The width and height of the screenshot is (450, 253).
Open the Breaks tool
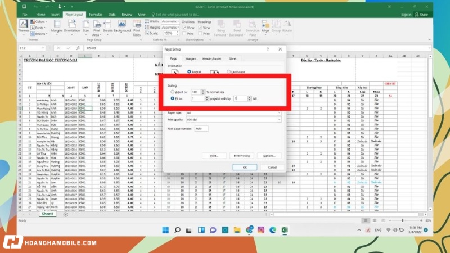[108, 26]
